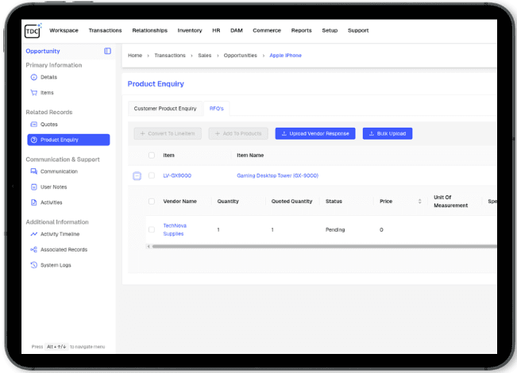The width and height of the screenshot is (517, 373).
Task: Click the Opportunity sidebar title
Action: coord(43,51)
